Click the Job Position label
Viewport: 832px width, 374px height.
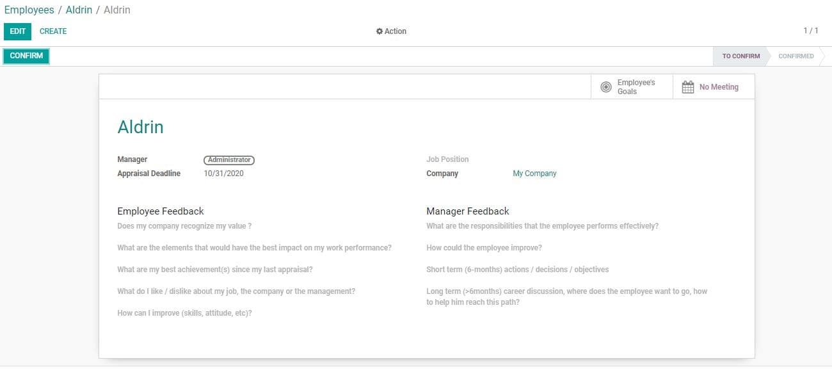(447, 159)
